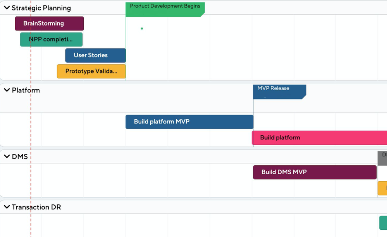This screenshot has height=237, width=387.
Task: Click the MVP Release milestone flag
Action: pos(279,92)
